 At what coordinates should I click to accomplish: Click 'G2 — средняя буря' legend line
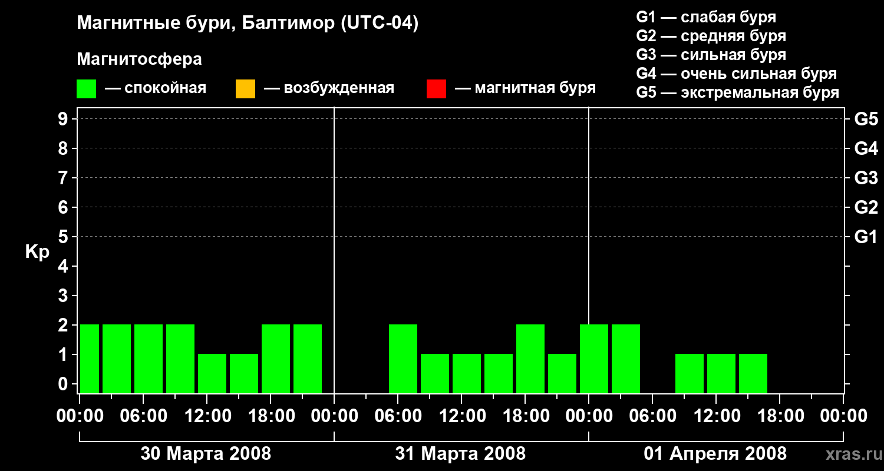point(711,36)
